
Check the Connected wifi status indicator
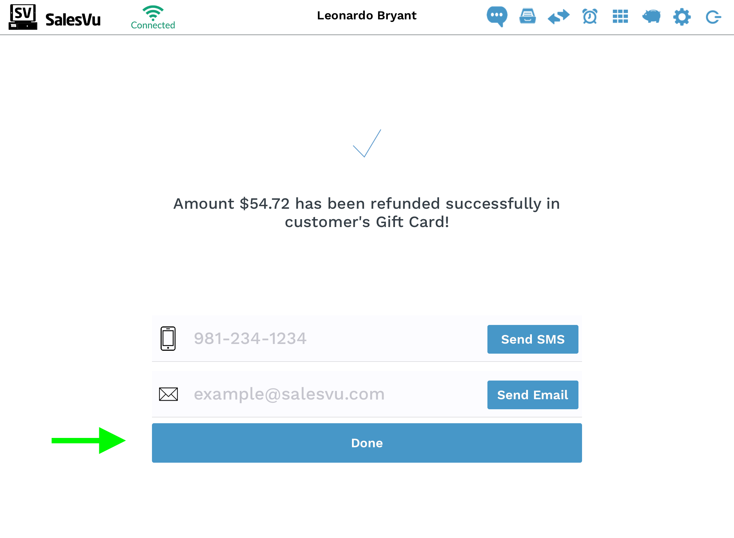tap(153, 18)
